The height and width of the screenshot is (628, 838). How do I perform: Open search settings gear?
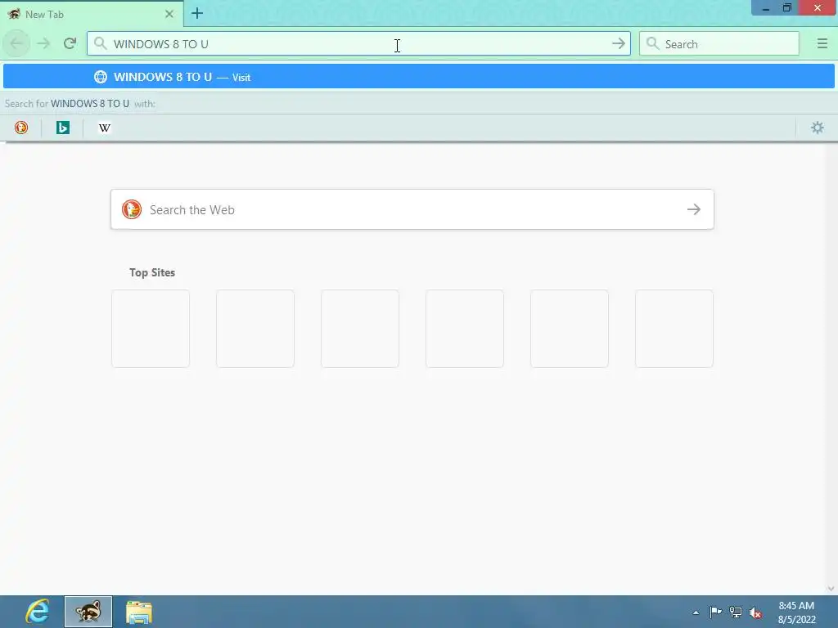pos(818,128)
